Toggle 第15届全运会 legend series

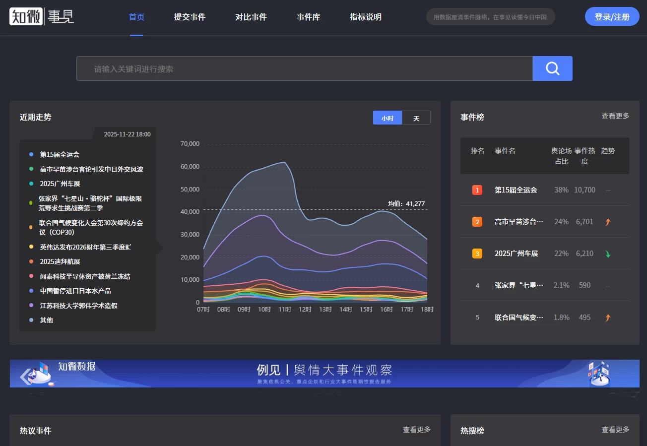pyautogui.click(x=60, y=155)
